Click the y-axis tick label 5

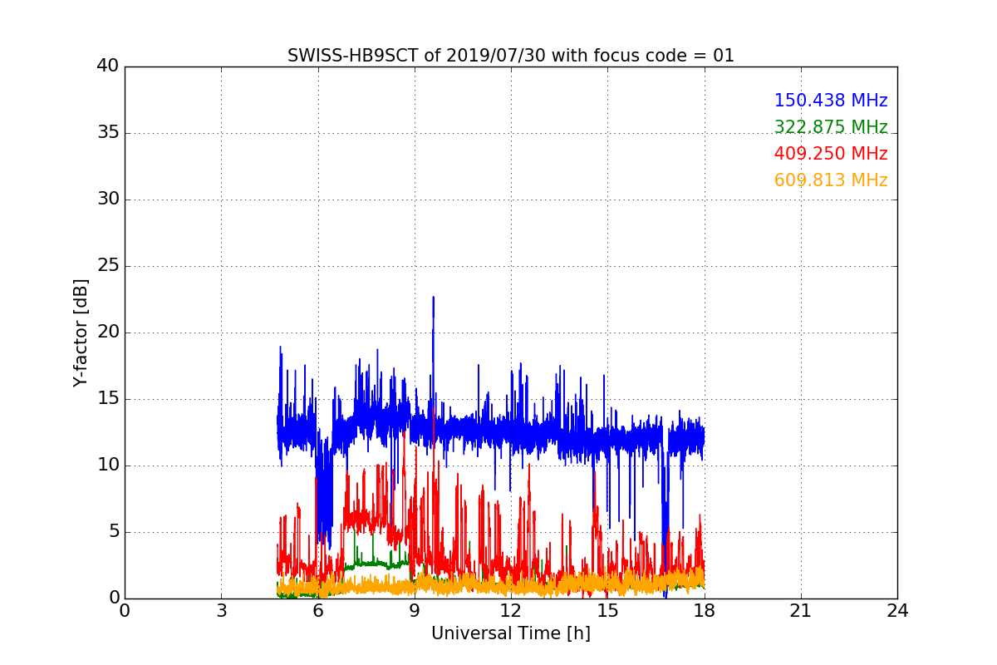(113, 532)
